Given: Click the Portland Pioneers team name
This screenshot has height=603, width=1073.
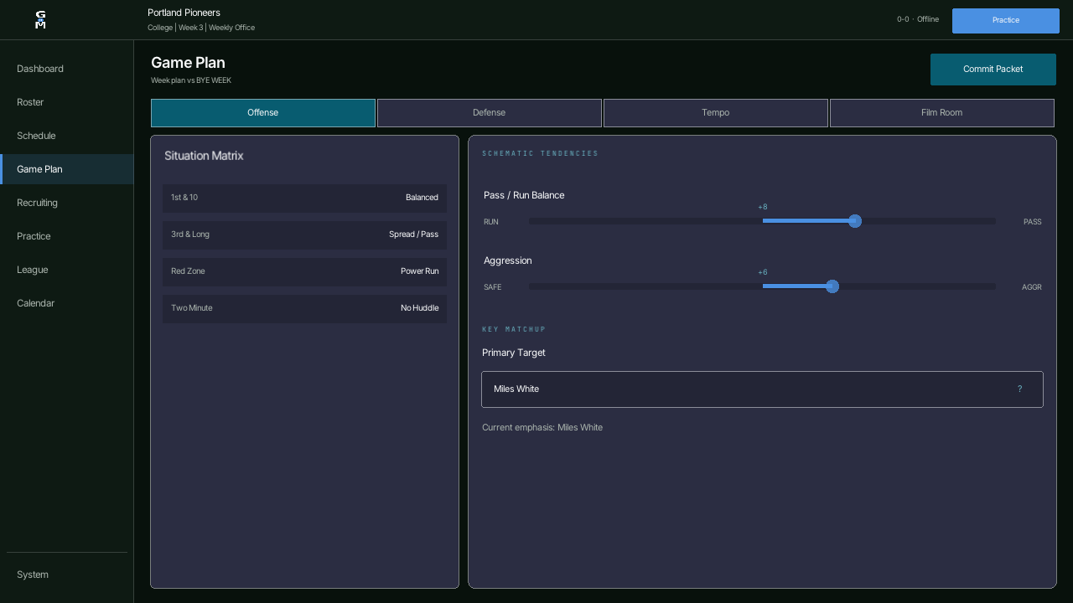Looking at the screenshot, I should pyautogui.click(x=184, y=13).
